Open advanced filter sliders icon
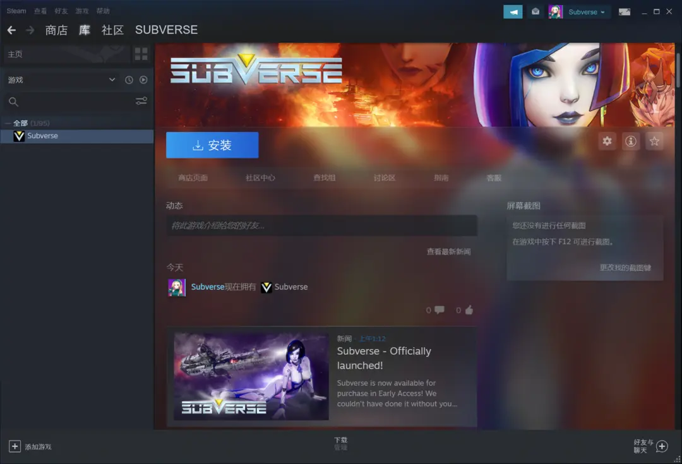Image resolution: width=682 pixels, height=464 pixels. pos(141,101)
